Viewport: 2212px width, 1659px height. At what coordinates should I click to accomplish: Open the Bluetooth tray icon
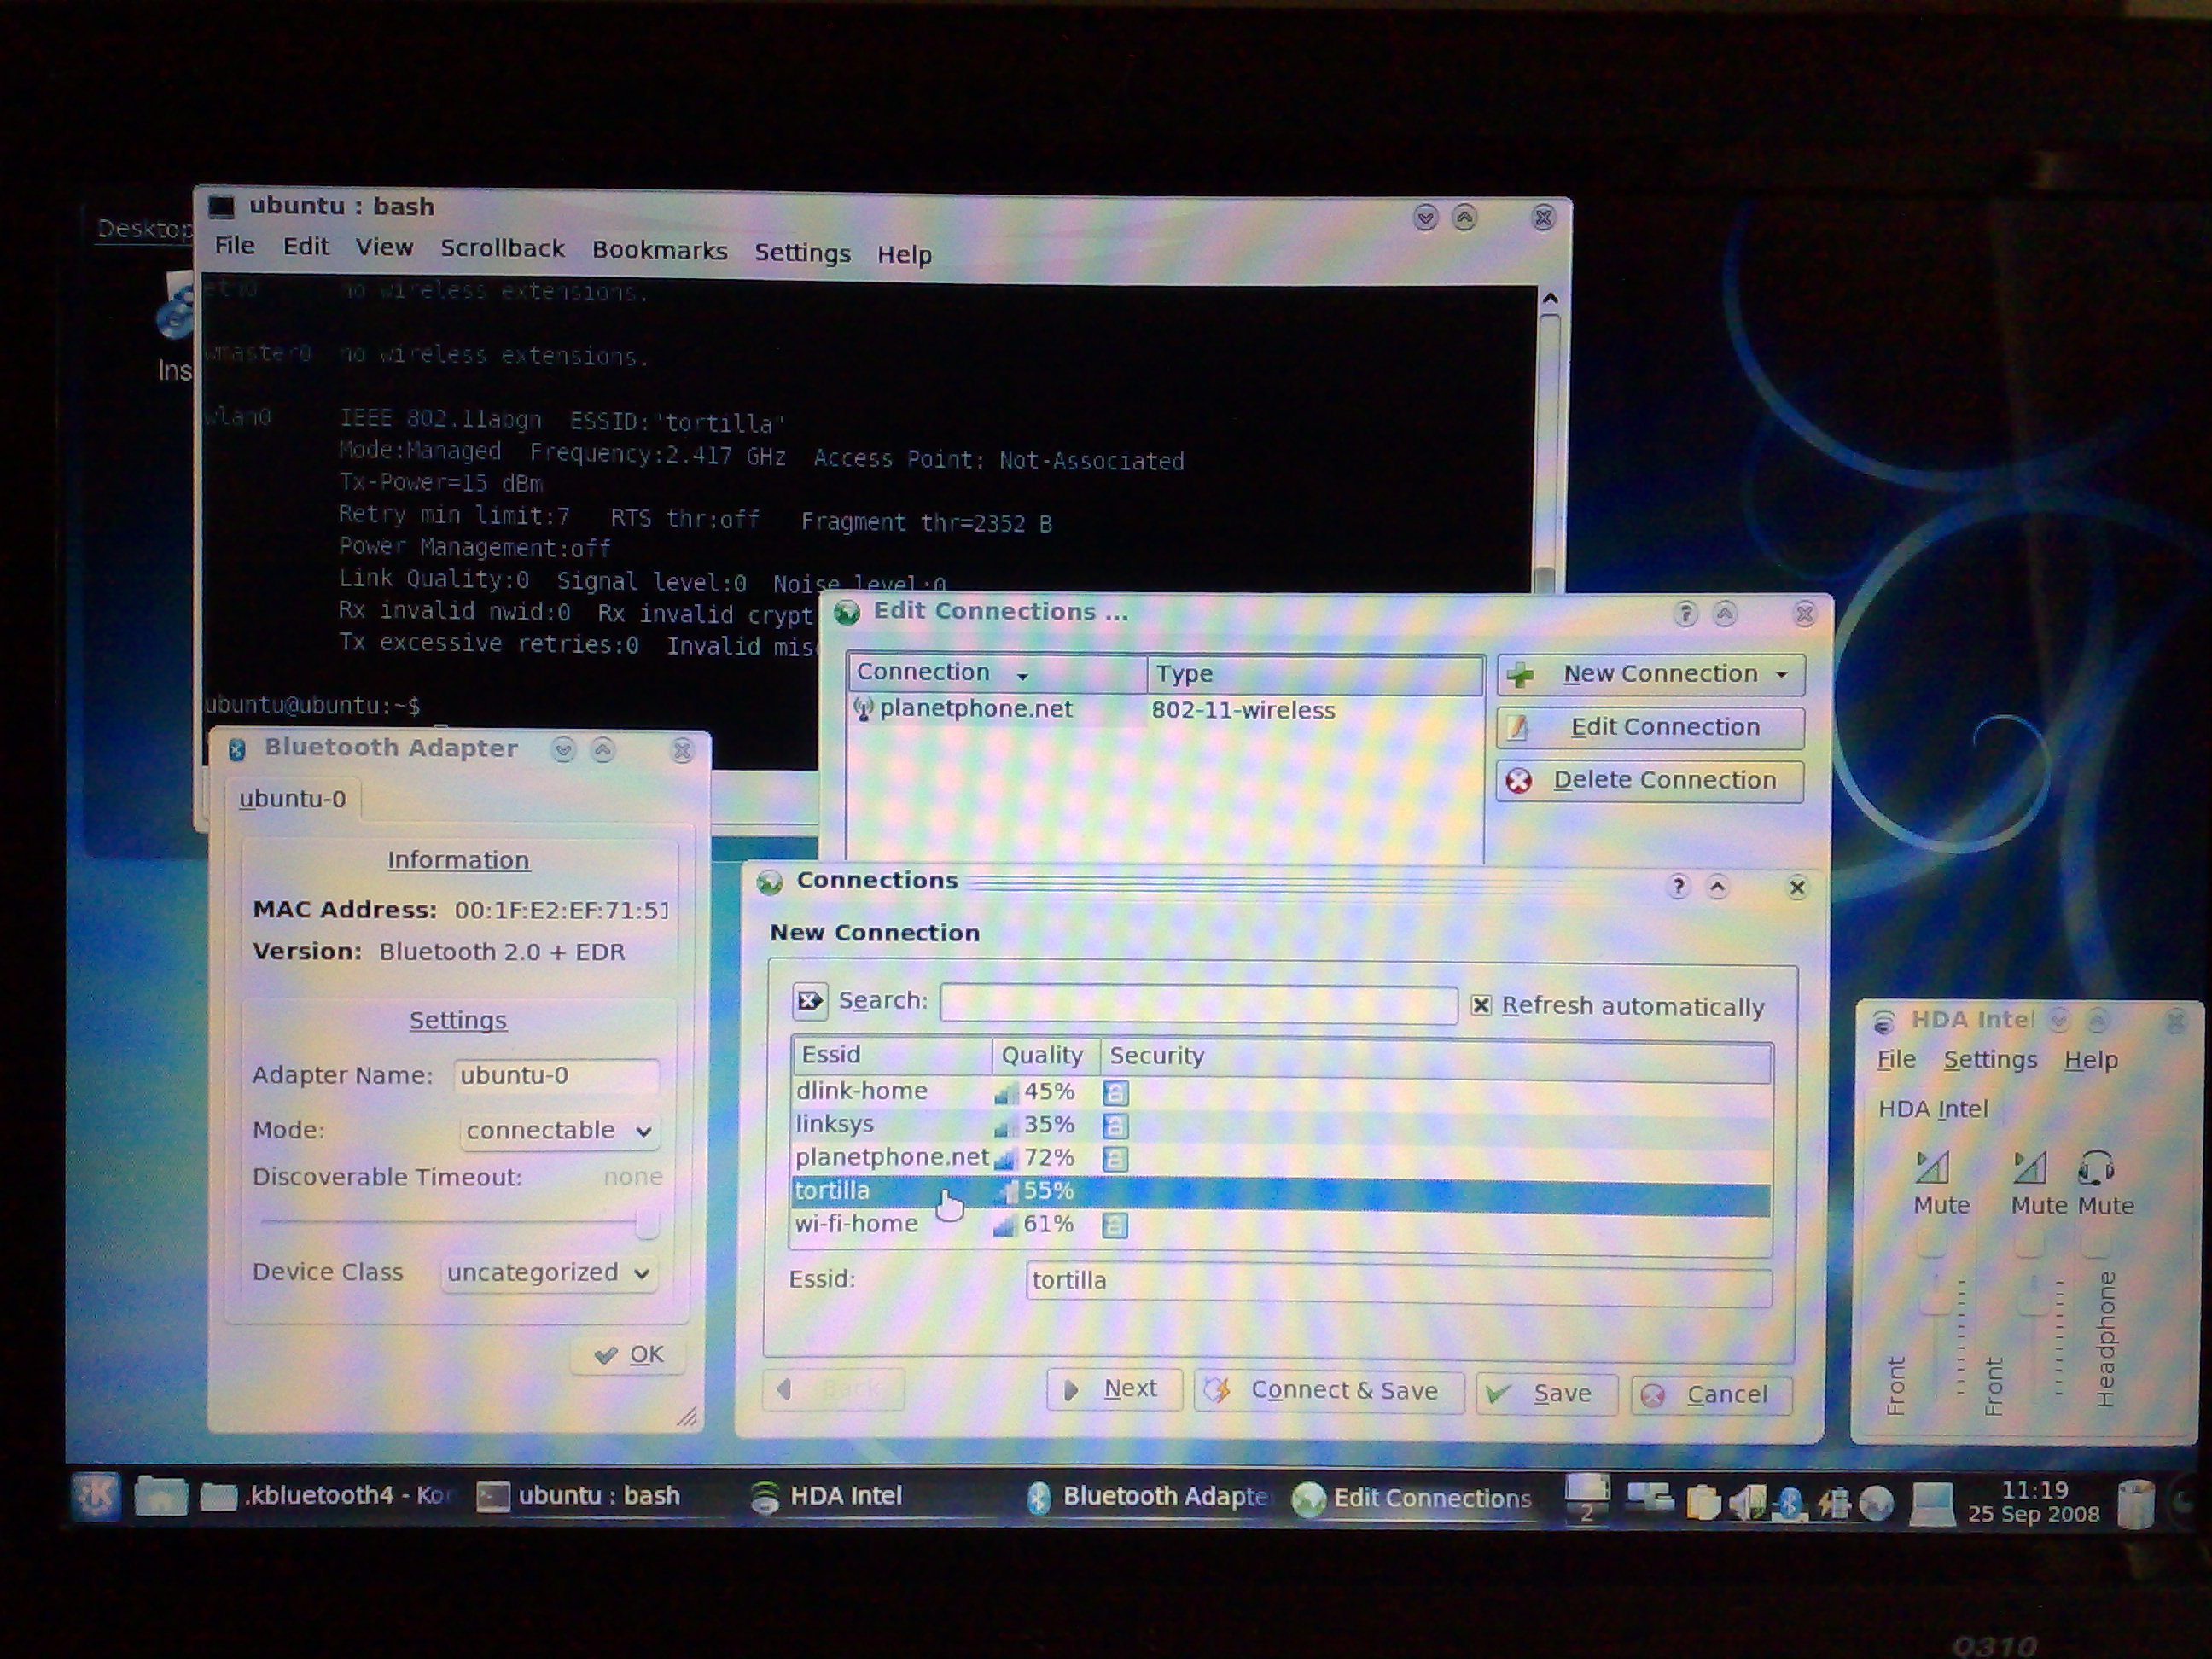[1789, 1502]
